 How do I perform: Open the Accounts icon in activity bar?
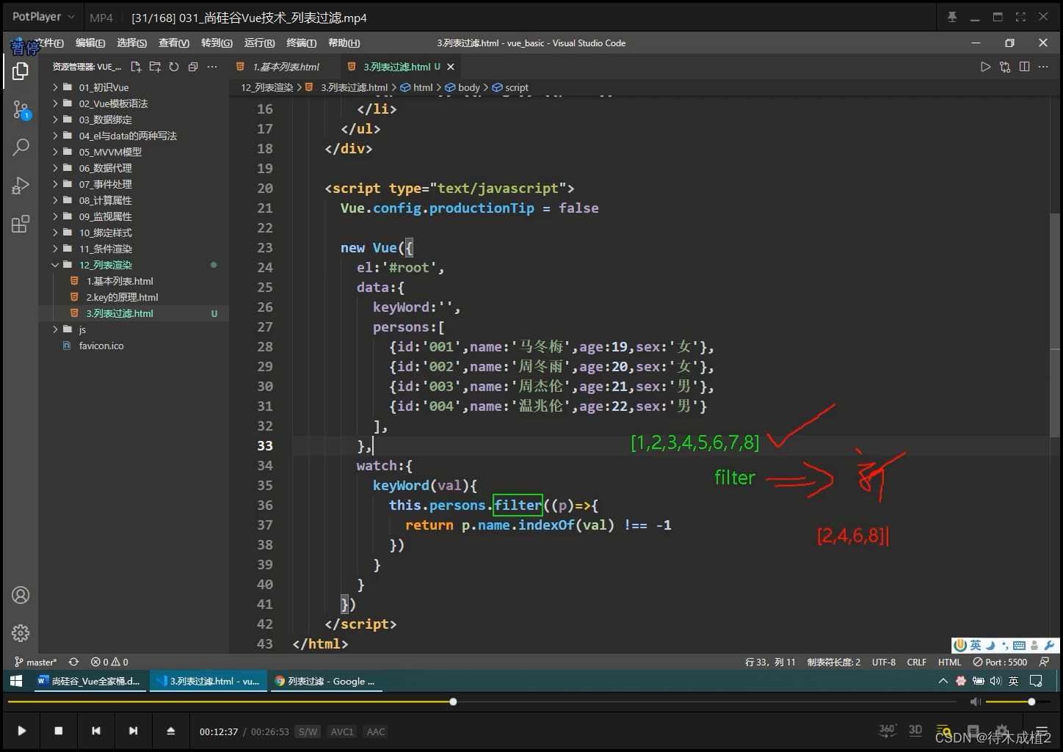[x=21, y=595]
